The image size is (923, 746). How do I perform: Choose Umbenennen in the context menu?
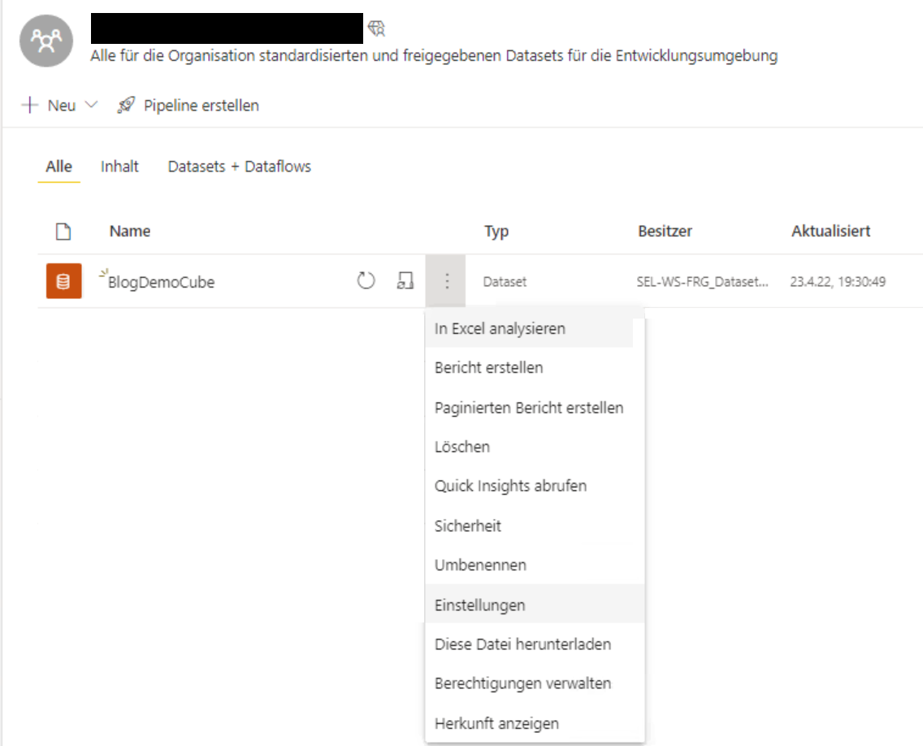535,566
